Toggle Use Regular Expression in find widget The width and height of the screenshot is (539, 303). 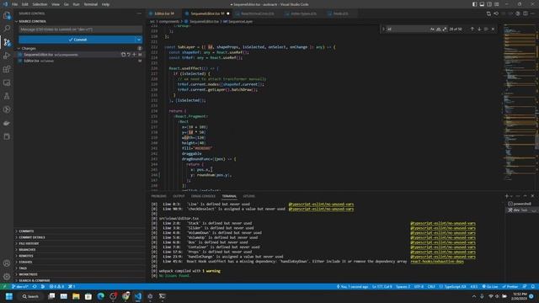[445, 29]
